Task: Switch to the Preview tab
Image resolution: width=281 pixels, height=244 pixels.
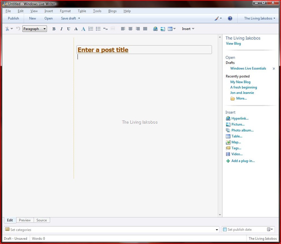Action: coord(25,220)
